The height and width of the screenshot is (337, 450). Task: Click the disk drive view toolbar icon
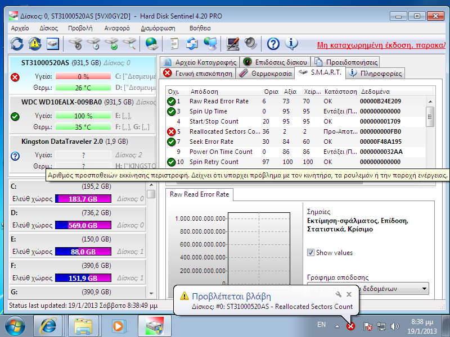(53, 44)
